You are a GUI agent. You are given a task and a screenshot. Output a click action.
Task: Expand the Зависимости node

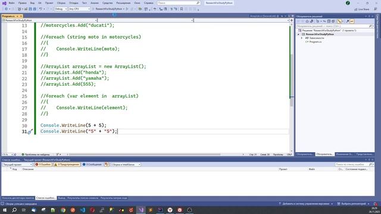coord(302,38)
